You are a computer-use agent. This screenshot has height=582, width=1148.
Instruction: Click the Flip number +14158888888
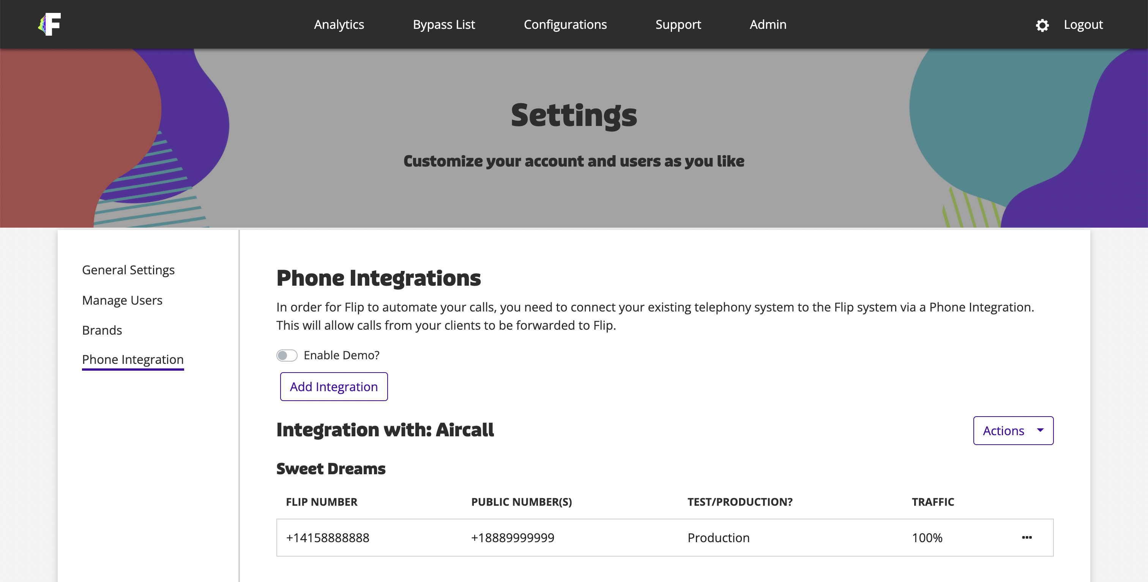coord(328,538)
